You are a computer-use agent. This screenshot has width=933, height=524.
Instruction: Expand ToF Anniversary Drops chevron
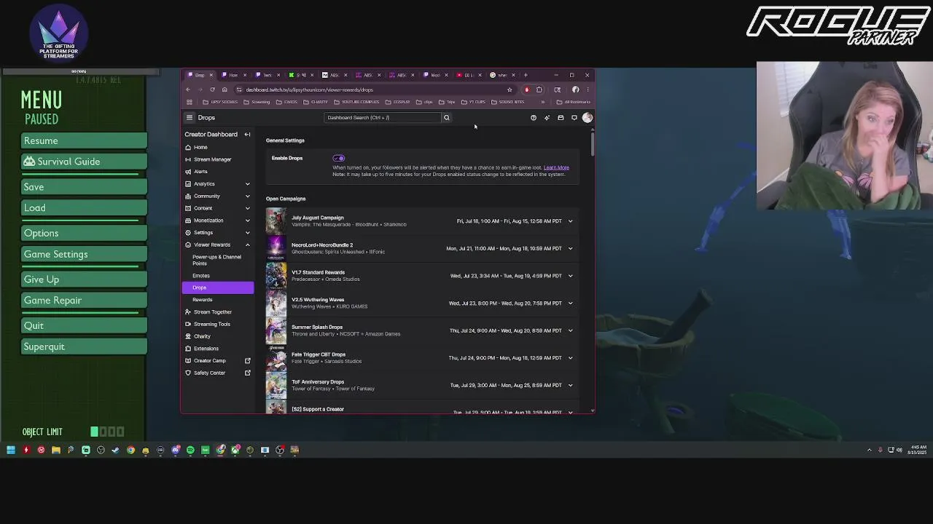click(x=570, y=386)
